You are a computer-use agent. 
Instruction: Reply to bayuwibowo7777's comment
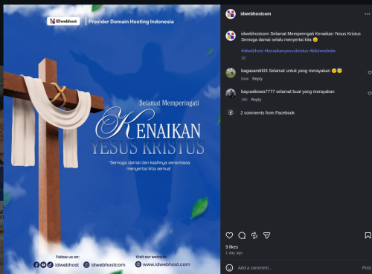pos(256,100)
